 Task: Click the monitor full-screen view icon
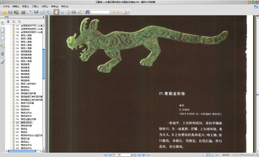(36, 12)
